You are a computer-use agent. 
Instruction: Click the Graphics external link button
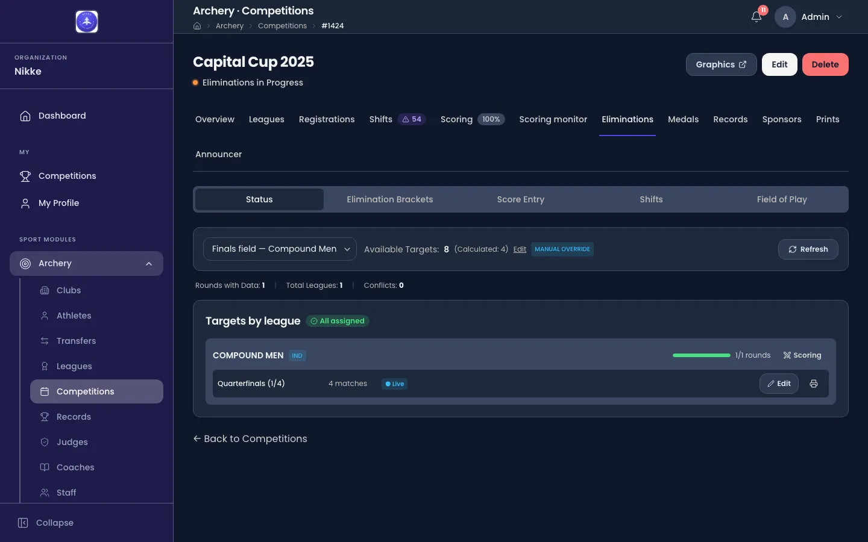click(721, 64)
